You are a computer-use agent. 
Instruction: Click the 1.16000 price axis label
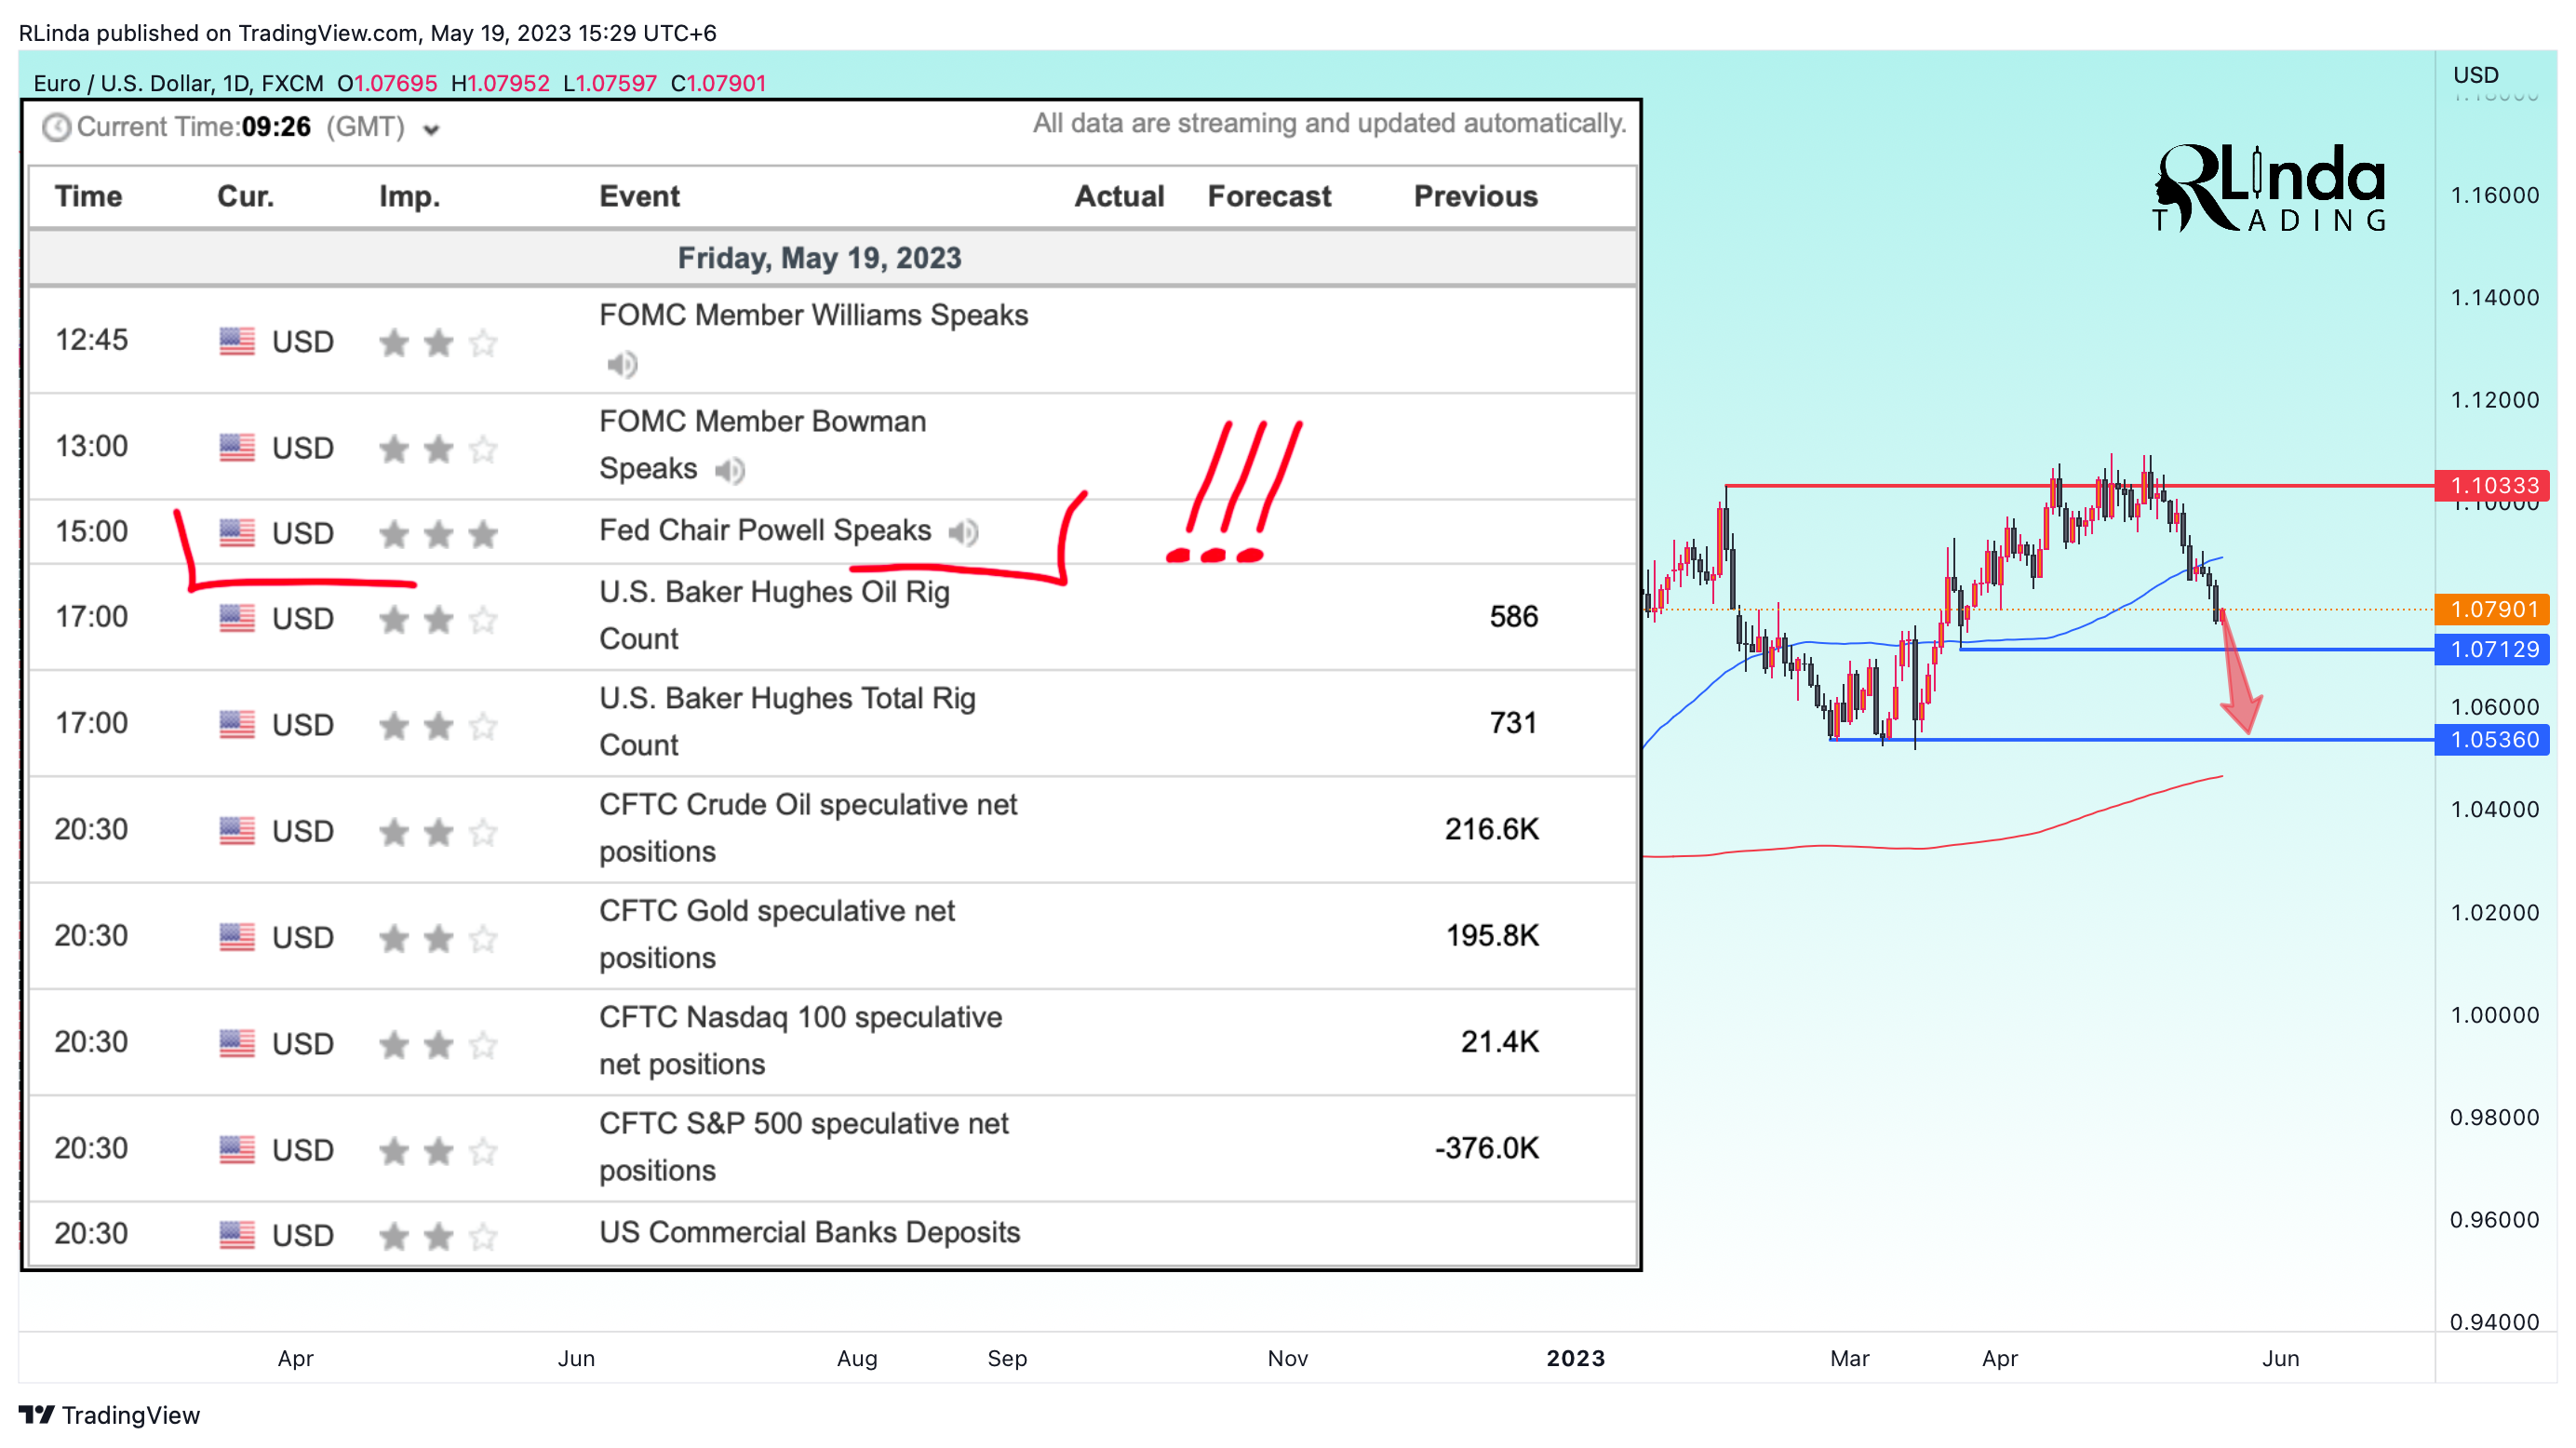[2493, 195]
